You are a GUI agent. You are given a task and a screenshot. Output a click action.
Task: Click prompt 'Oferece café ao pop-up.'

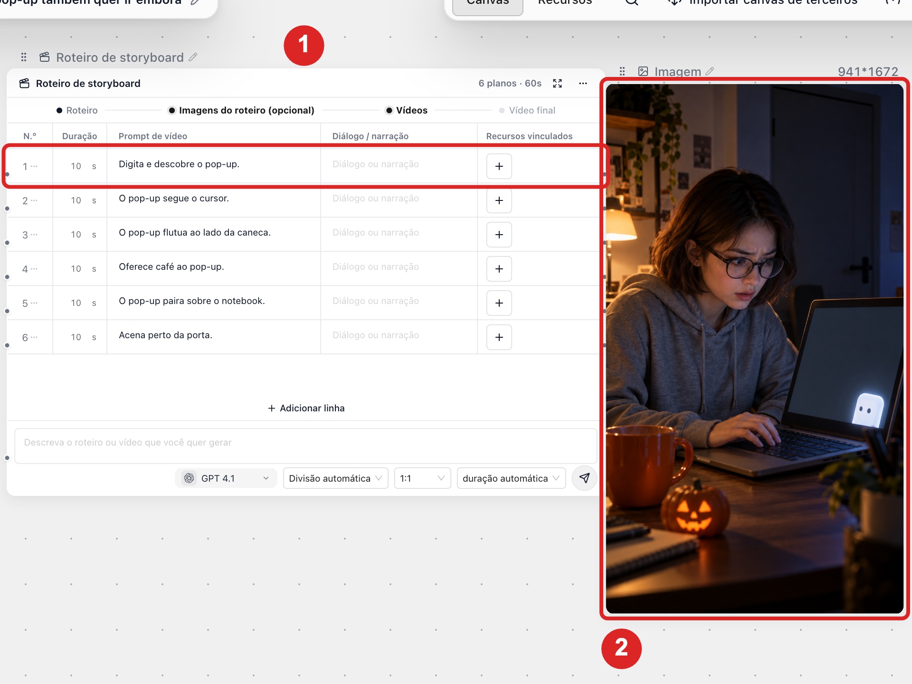(171, 267)
